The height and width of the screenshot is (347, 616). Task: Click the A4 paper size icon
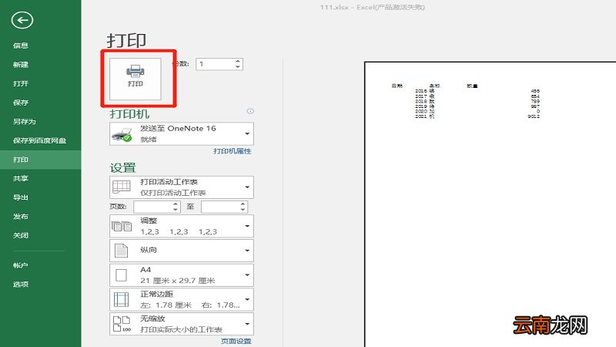[121, 275]
